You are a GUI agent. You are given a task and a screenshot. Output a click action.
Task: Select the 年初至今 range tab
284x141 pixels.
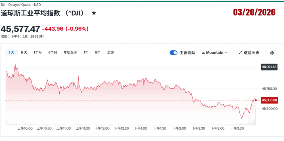[70, 52]
